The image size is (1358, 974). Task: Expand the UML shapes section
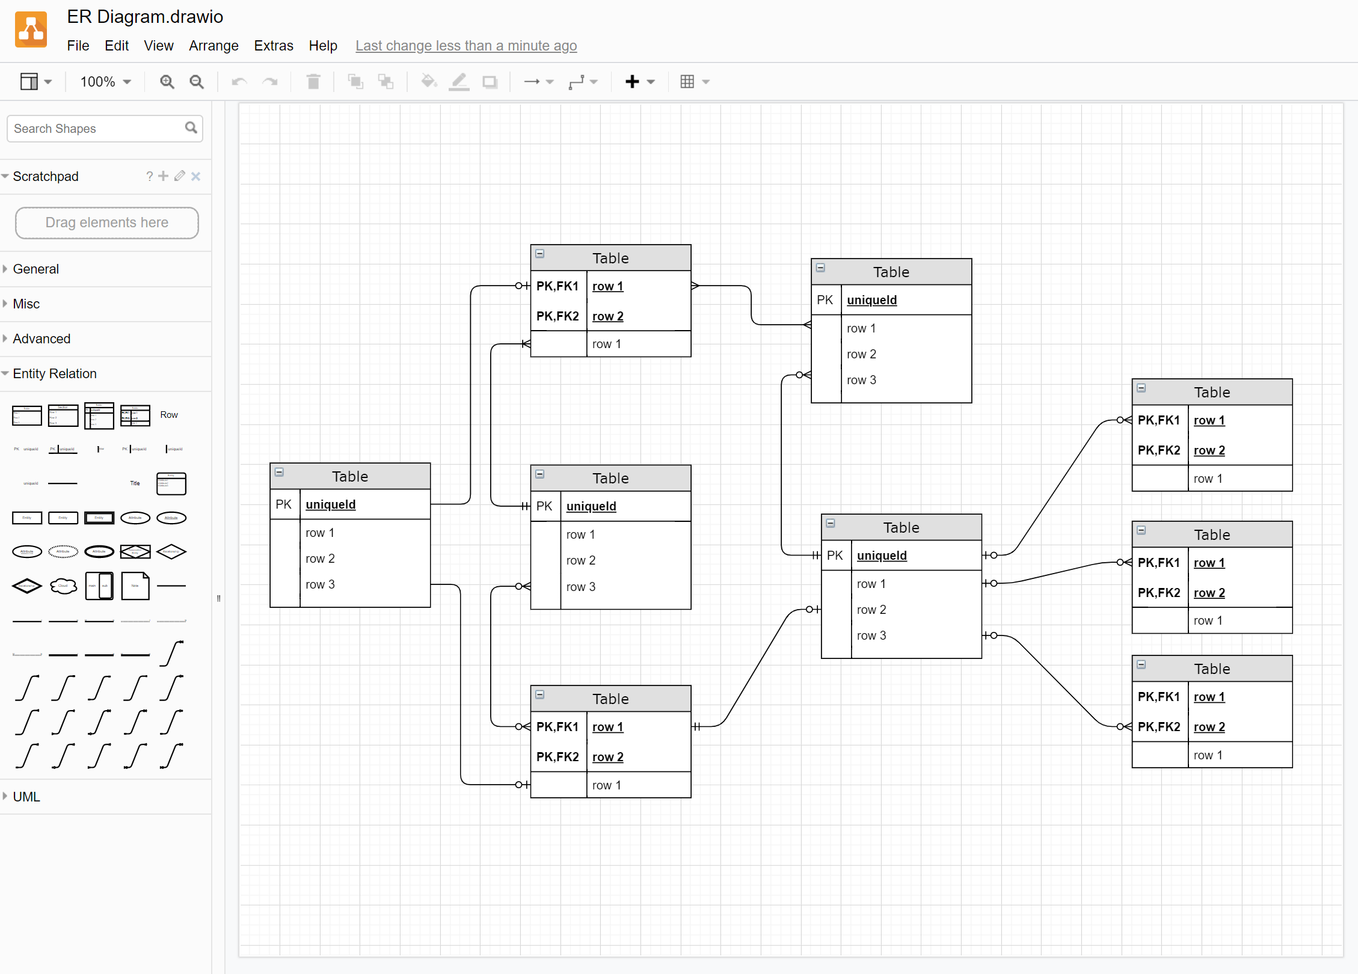point(26,796)
